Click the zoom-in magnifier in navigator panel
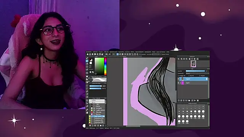Image resolution: width=244 pixels, height=137 pixels. point(179,59)
